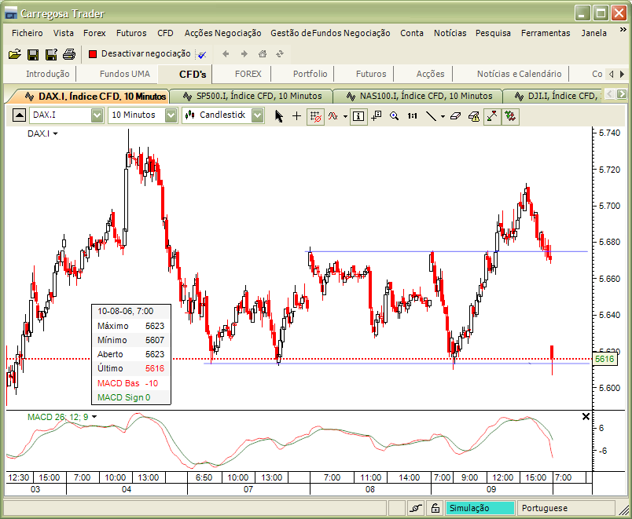Select the zoom magnifier tool
Image resolution: width=632 pixels, height=519 pixels.
[393, 115]
